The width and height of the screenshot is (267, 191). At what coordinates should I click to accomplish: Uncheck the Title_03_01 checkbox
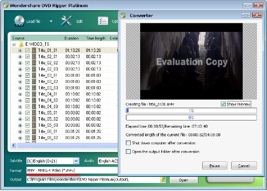[x=27, y=75]
